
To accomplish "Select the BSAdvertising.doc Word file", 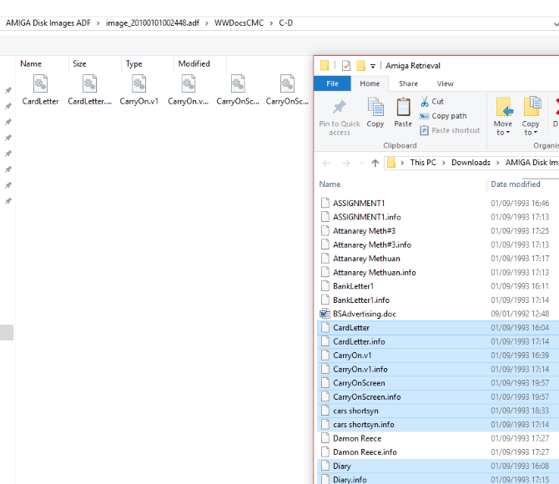I will pyautogui.click(x=365, y=314).
